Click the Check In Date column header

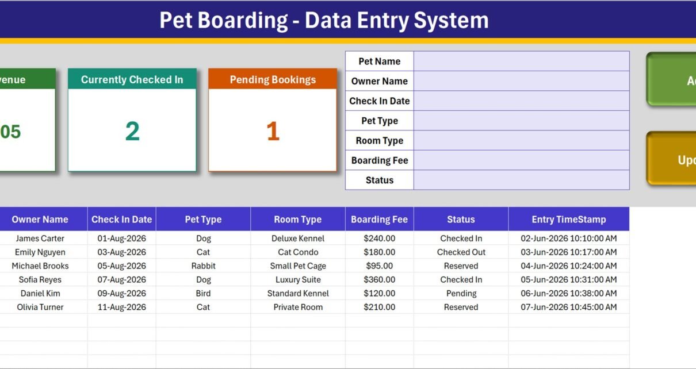(122, 219)
